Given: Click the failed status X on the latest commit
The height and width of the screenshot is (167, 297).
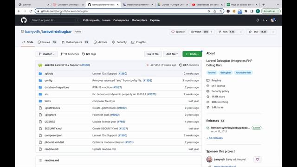Looking at the screenshot, I should (148, 65).
